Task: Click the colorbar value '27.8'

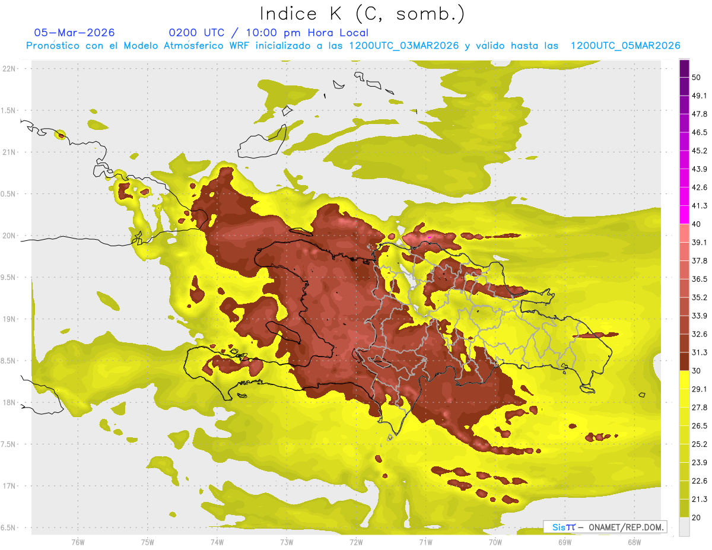Action: point(700,407)
